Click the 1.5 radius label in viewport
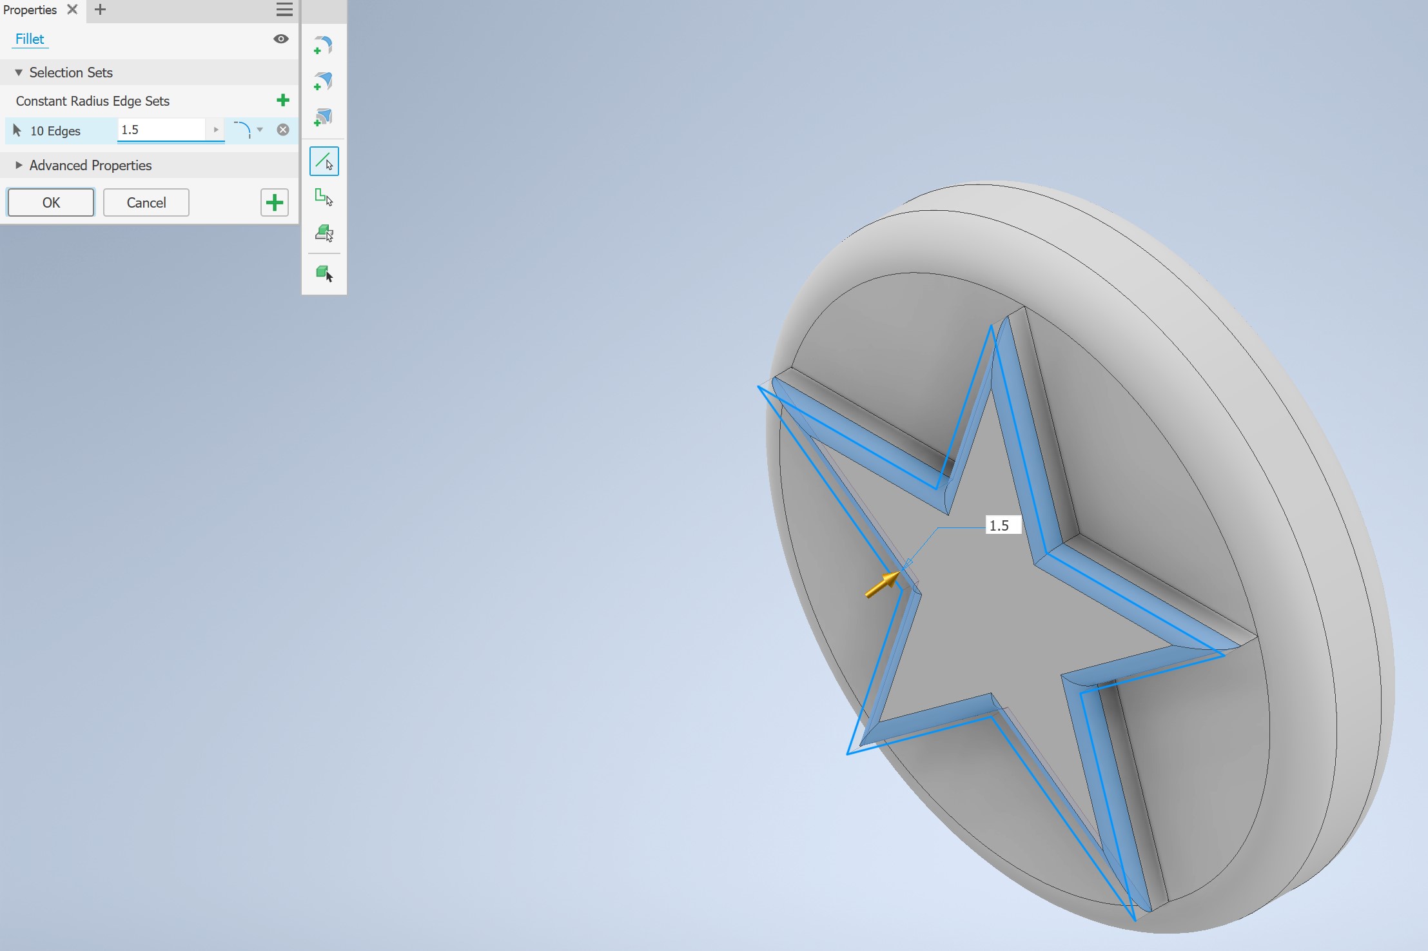Viewport: 1428px width, 951px height. click(1003, 525)
